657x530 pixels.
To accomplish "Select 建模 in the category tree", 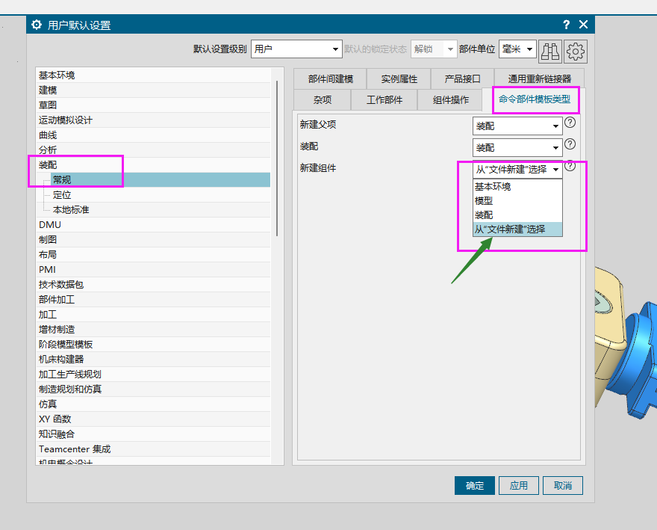I will 153,90.
